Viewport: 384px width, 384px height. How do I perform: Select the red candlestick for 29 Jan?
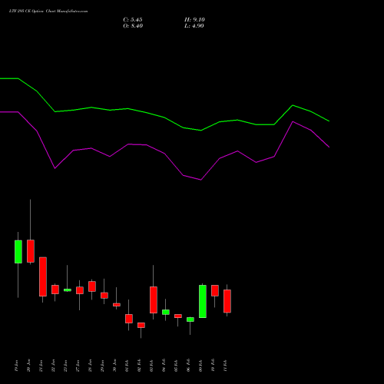[x=104, y=295]
